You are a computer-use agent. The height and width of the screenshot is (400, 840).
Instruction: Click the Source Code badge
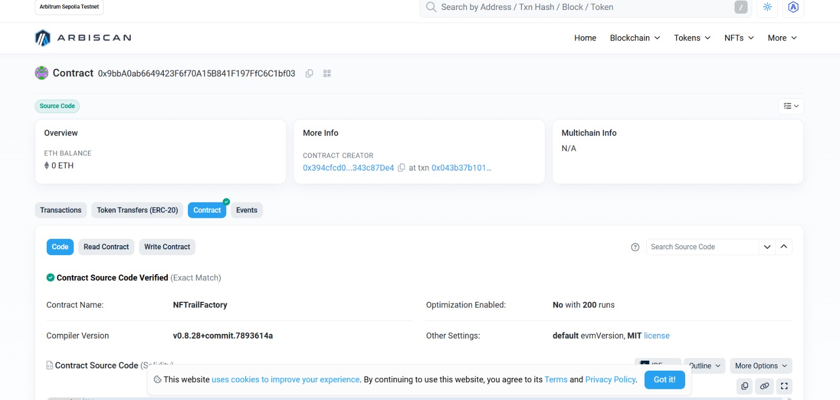tap(57, 106)
